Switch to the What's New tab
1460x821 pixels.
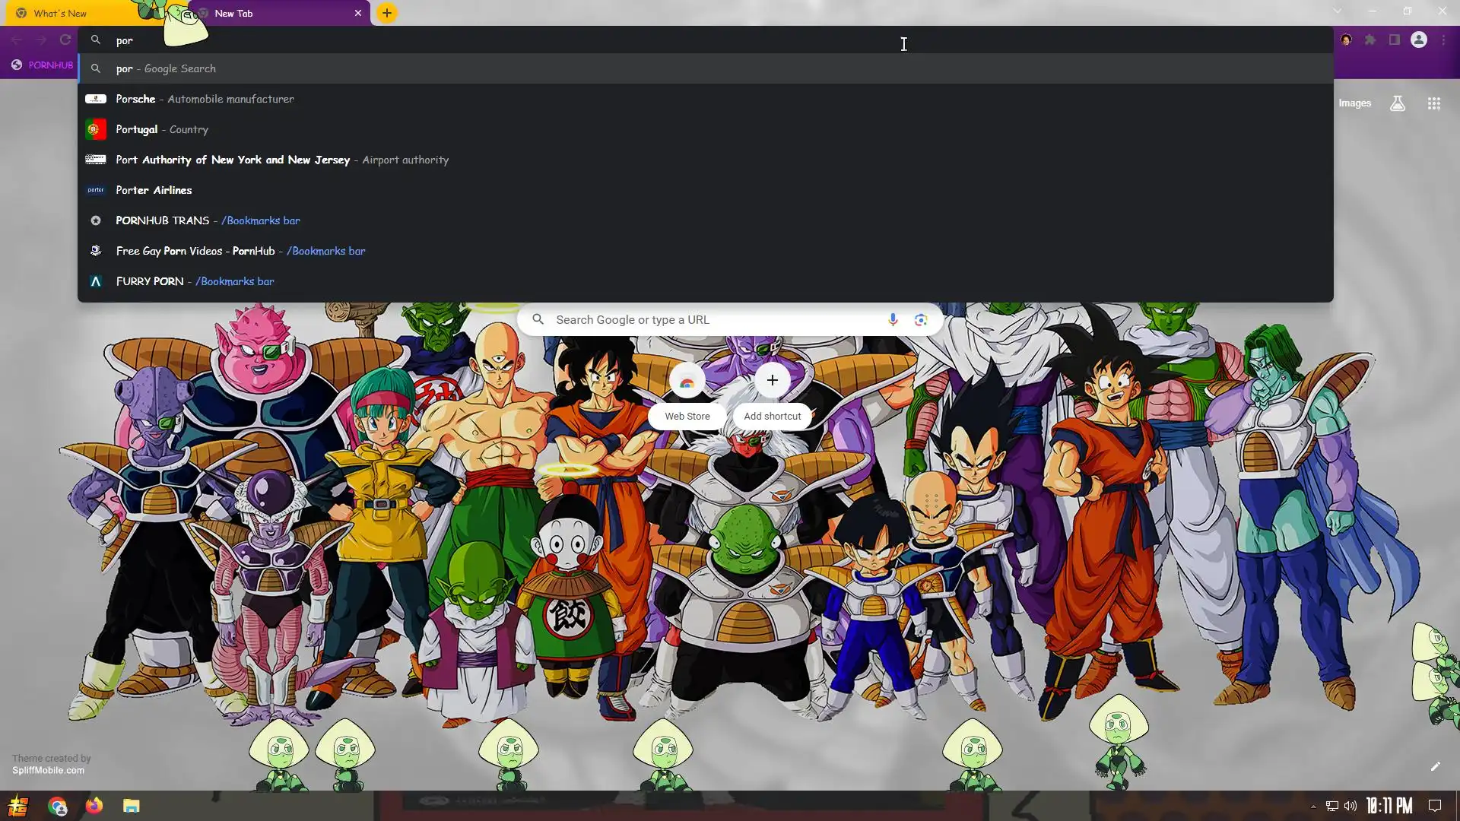[61, 13]
